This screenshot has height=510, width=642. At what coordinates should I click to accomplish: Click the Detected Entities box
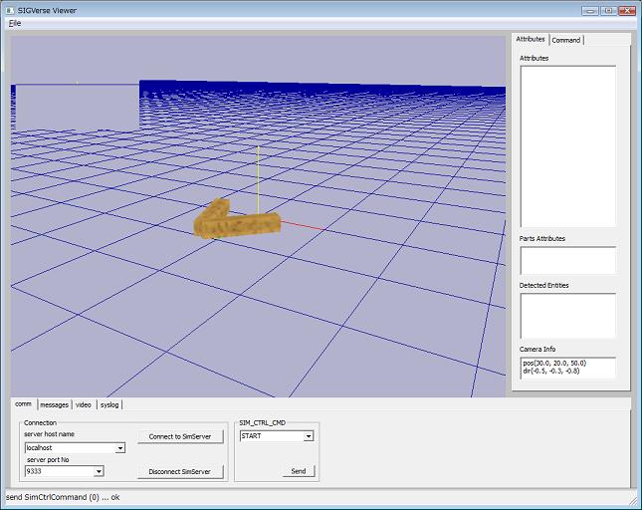[x=567, y=315]
